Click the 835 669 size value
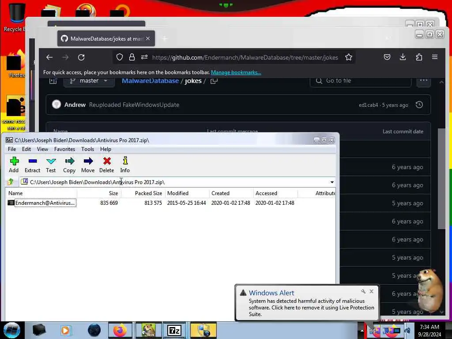The image size is (452, 339). pyautogui.click(x=109, y=203)
